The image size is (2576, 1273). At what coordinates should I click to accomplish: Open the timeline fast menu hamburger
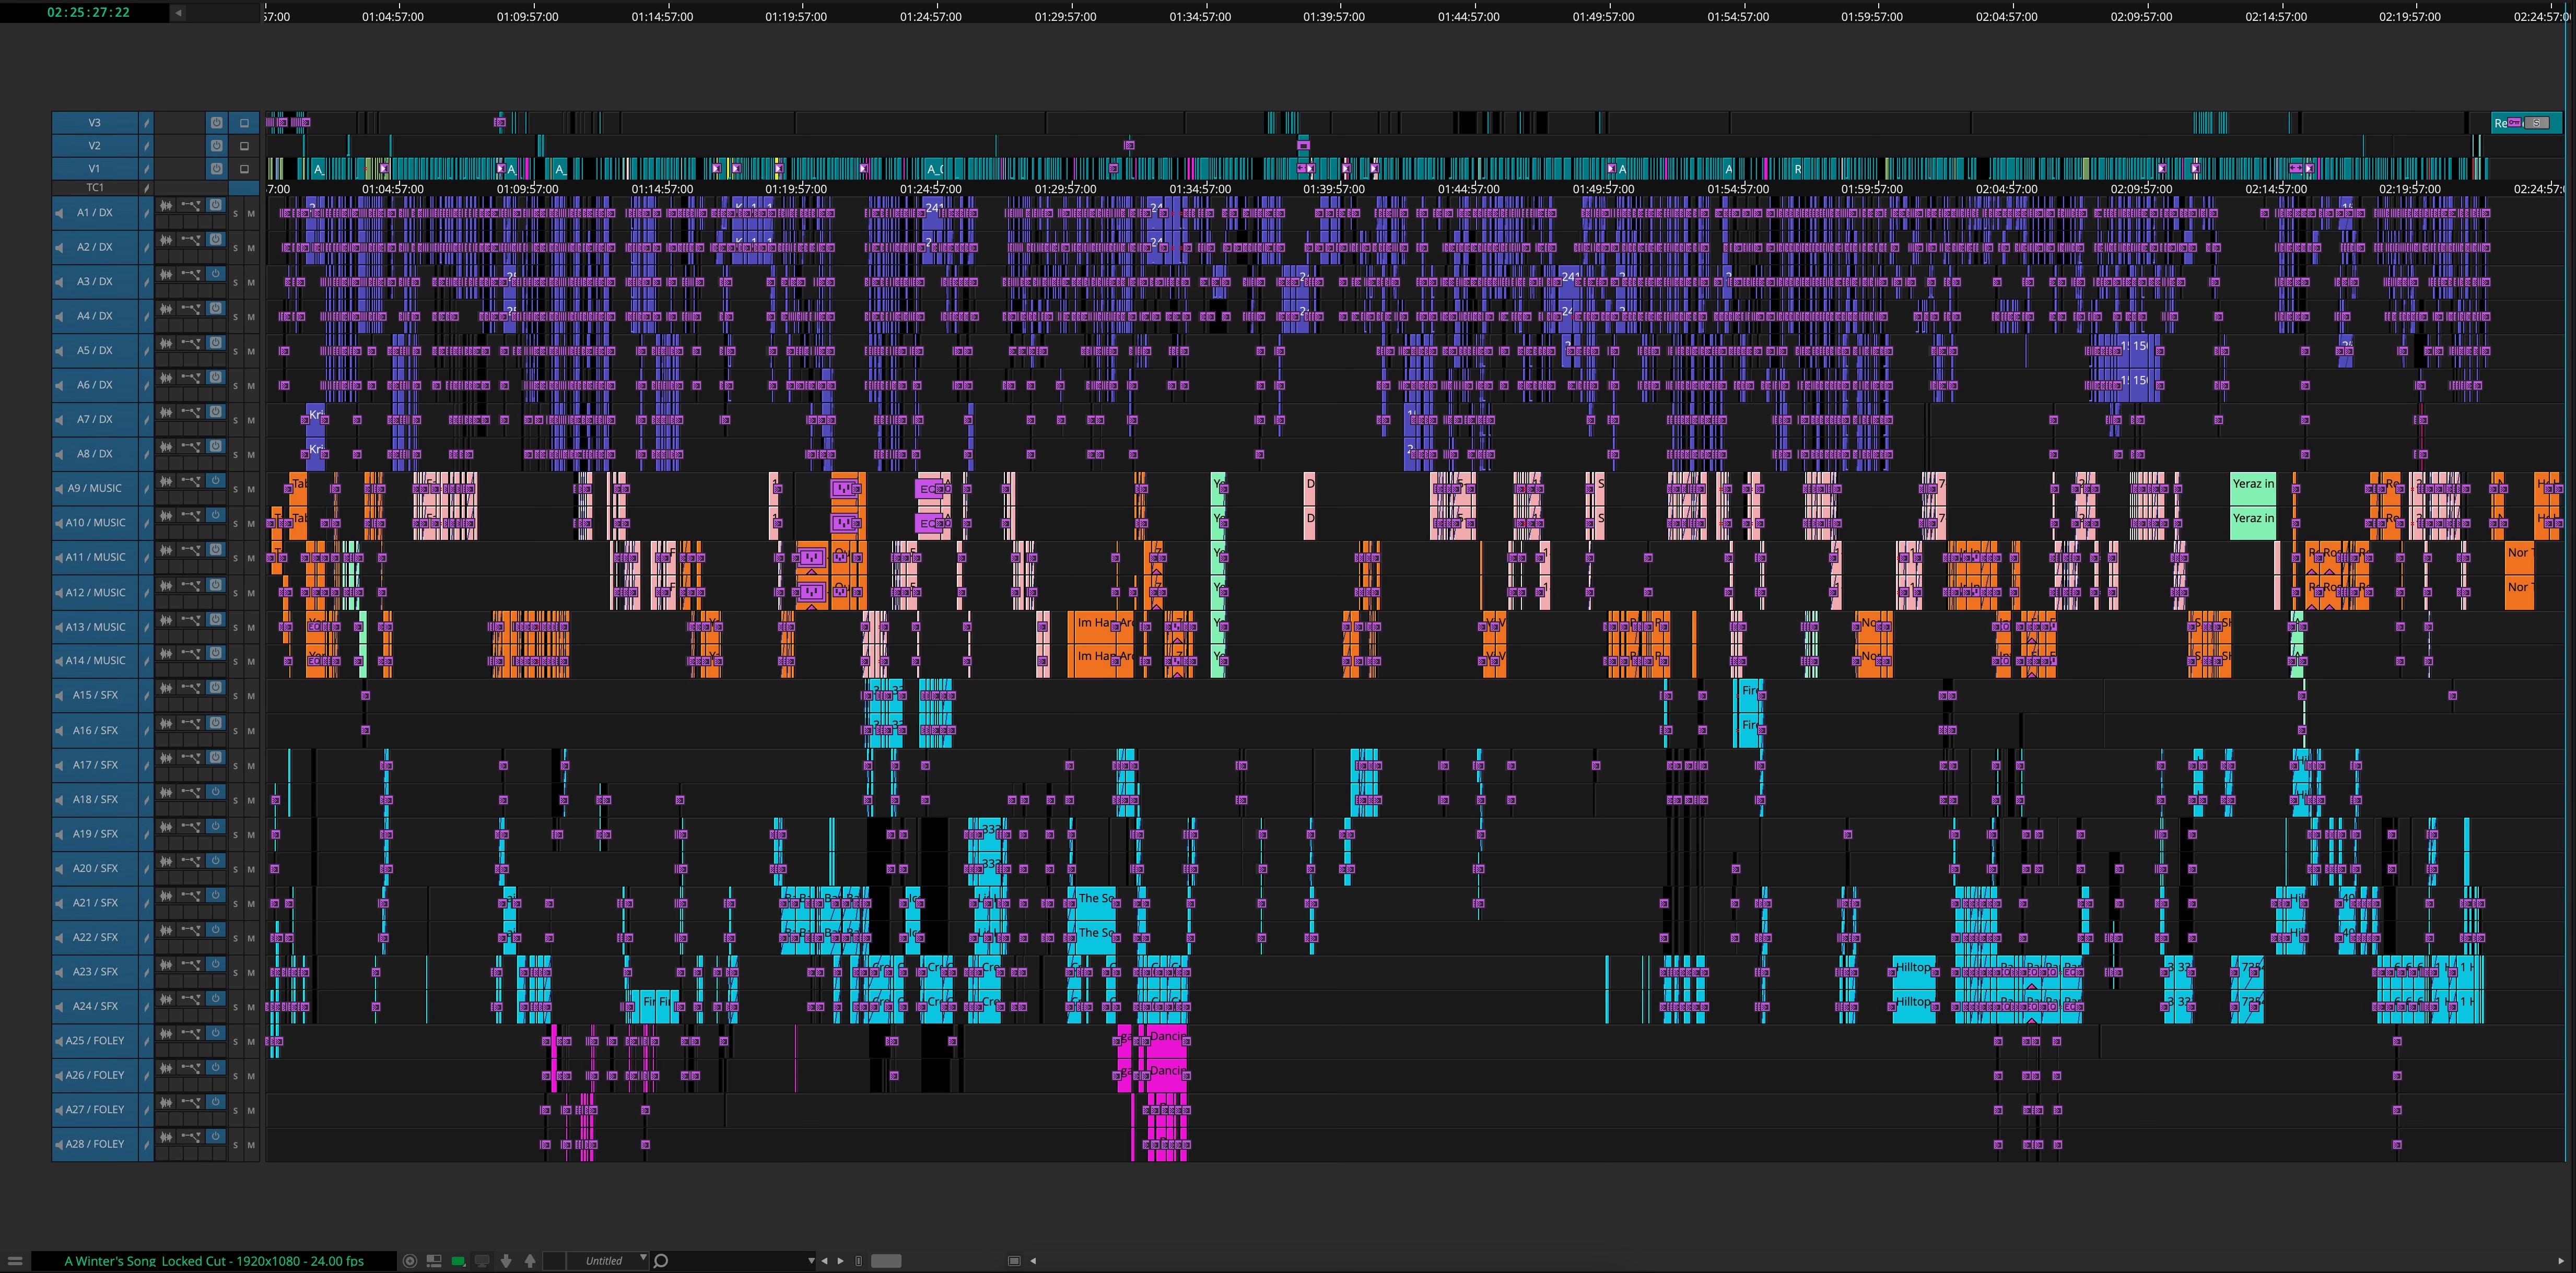tap(15, 1261)
